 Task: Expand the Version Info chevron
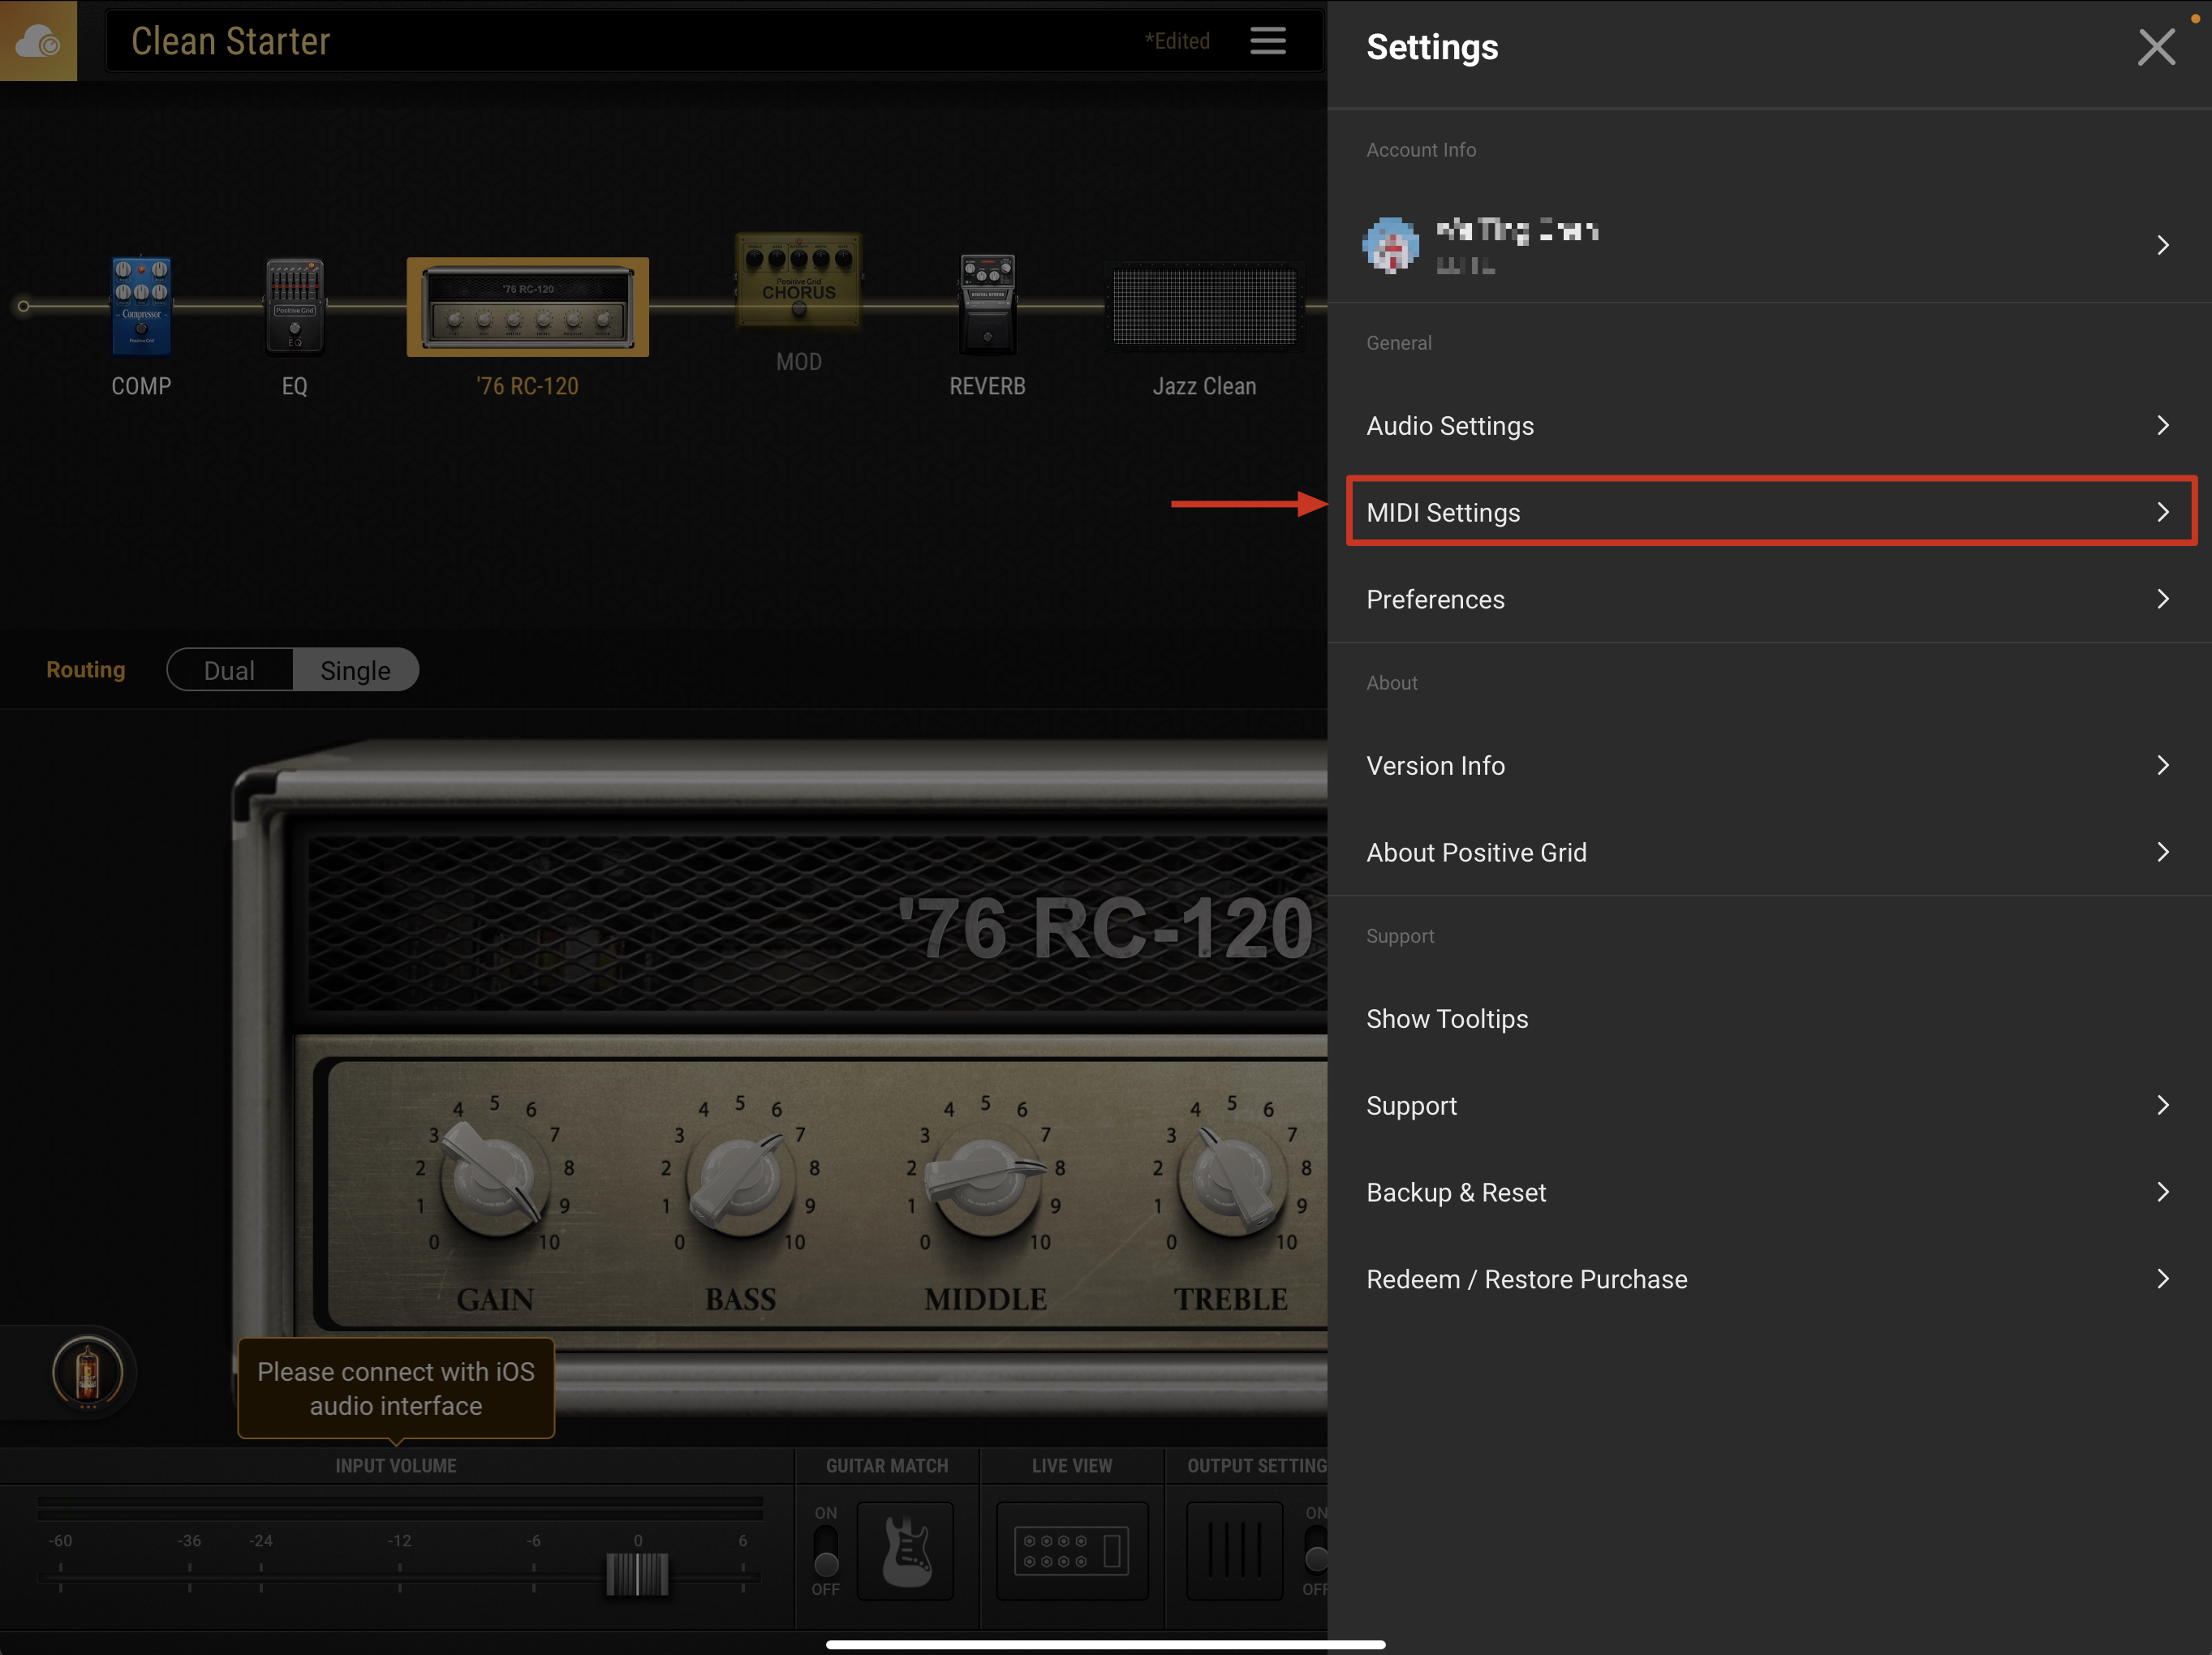pos(2163,765)
